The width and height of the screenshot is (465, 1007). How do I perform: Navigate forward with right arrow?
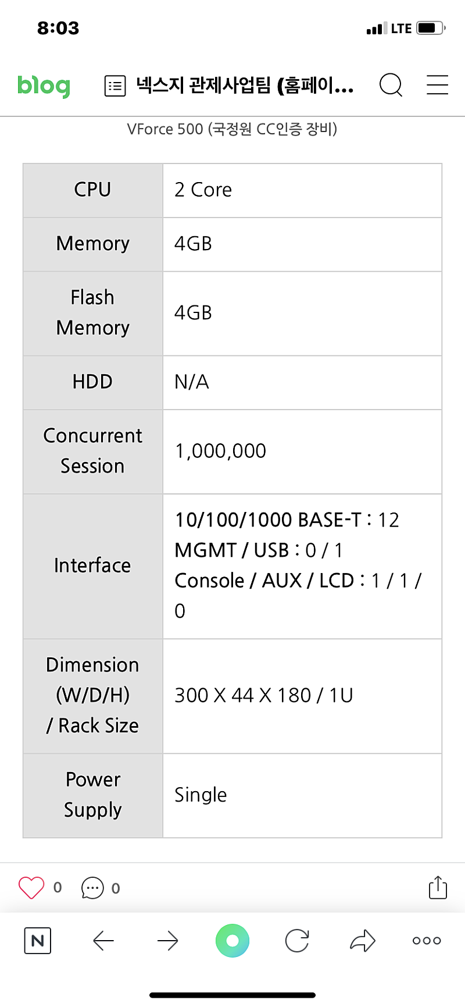pos(168,941)
